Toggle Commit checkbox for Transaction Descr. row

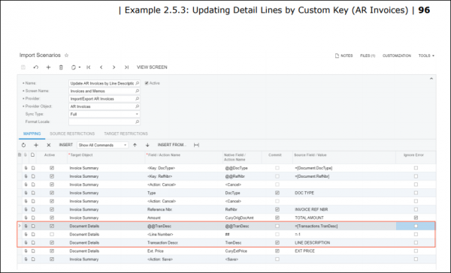tap(277, 242)
